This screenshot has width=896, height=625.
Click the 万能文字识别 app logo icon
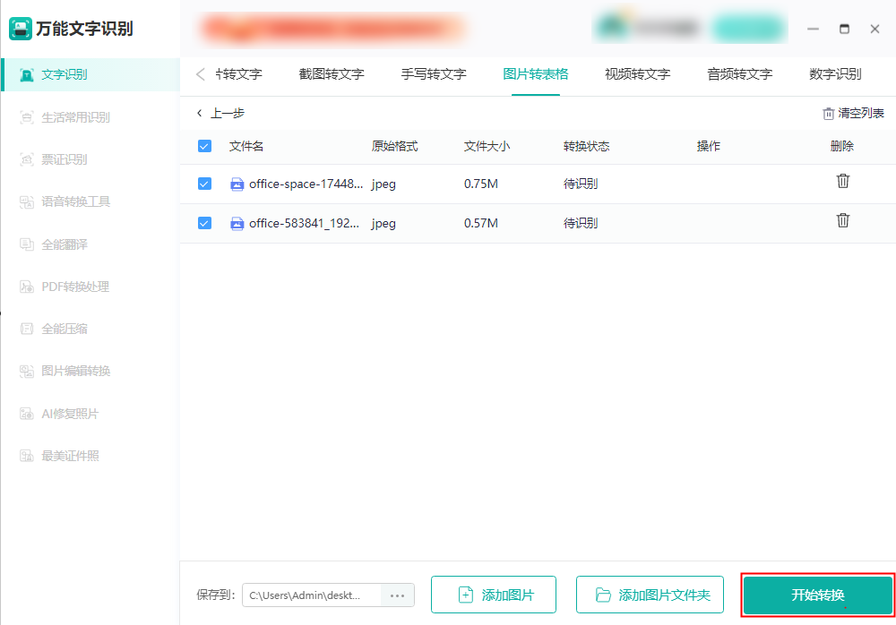[x=21, y=29]
